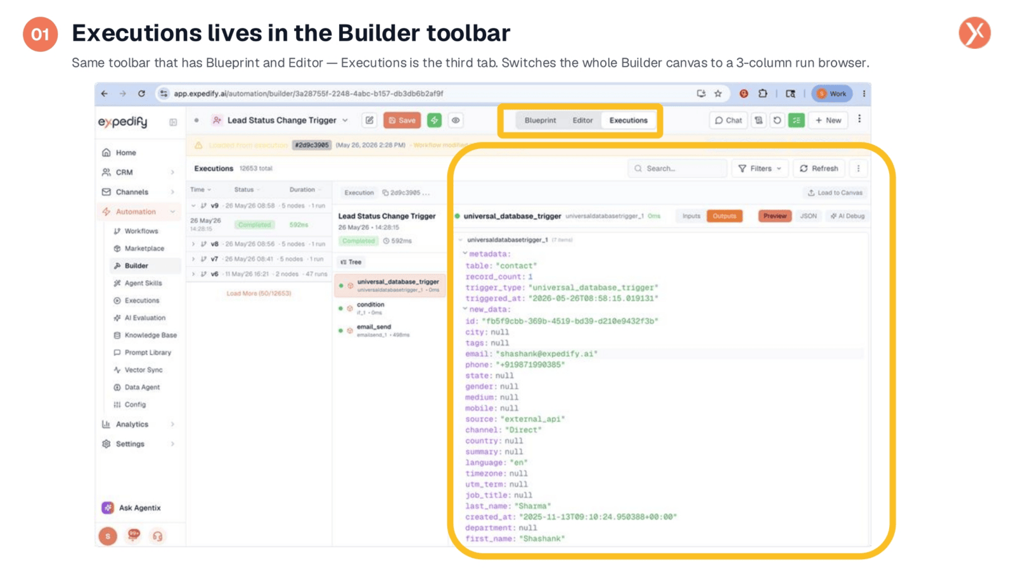The image size is (1014, 570).
Task: Collapse the metadata section in the output
Action: pyautogui.click(x=465, y=253)
